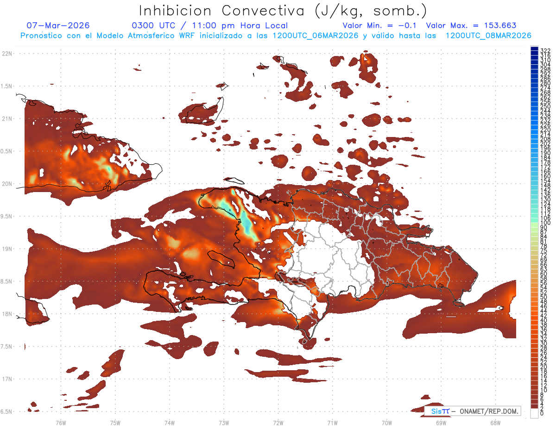Click the "69W" longitude label
This screenshot has width=556, height=429.
[x=441, y=423]
